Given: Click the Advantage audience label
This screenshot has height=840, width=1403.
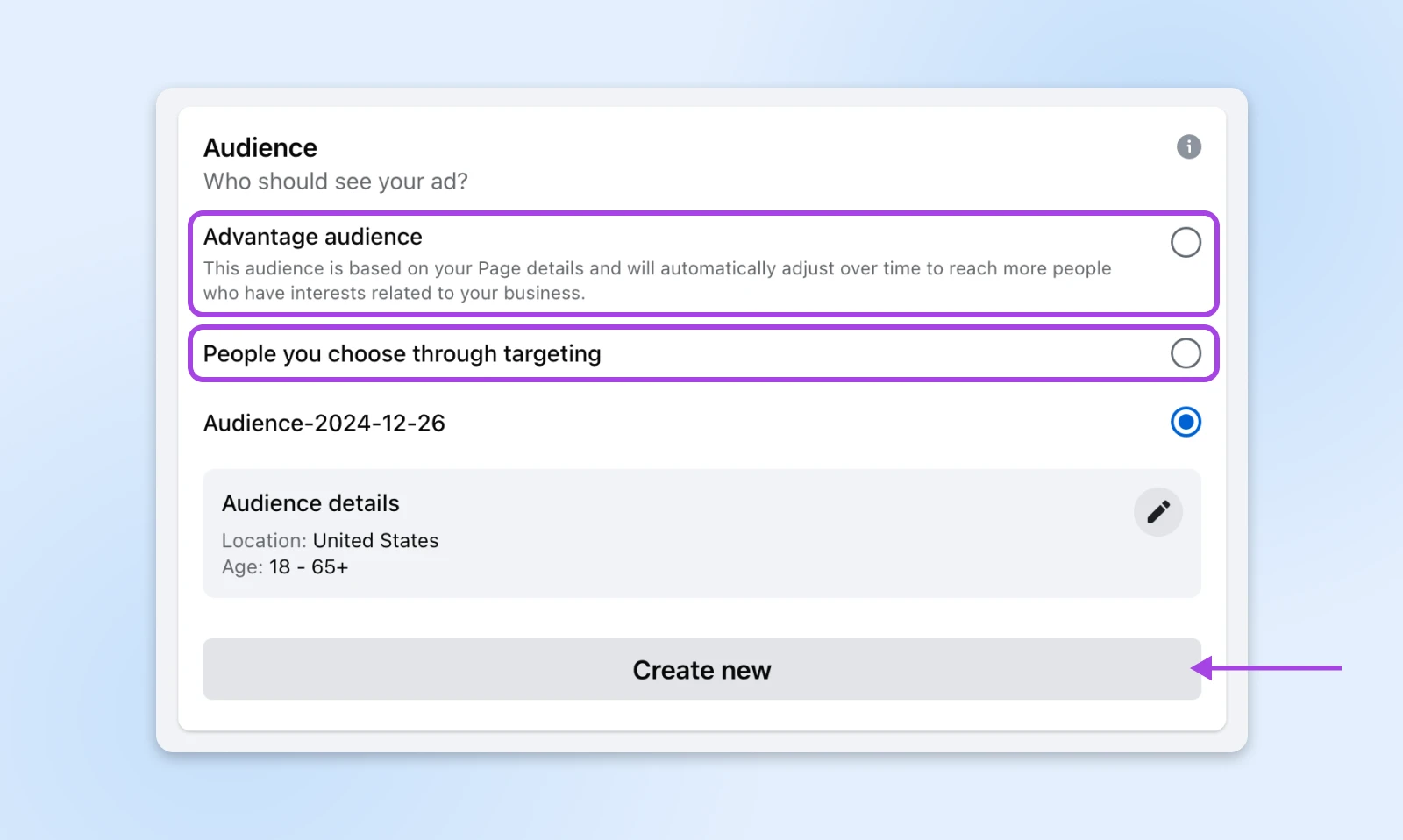Looking at the screenshot, I should [x=313, y=237].
